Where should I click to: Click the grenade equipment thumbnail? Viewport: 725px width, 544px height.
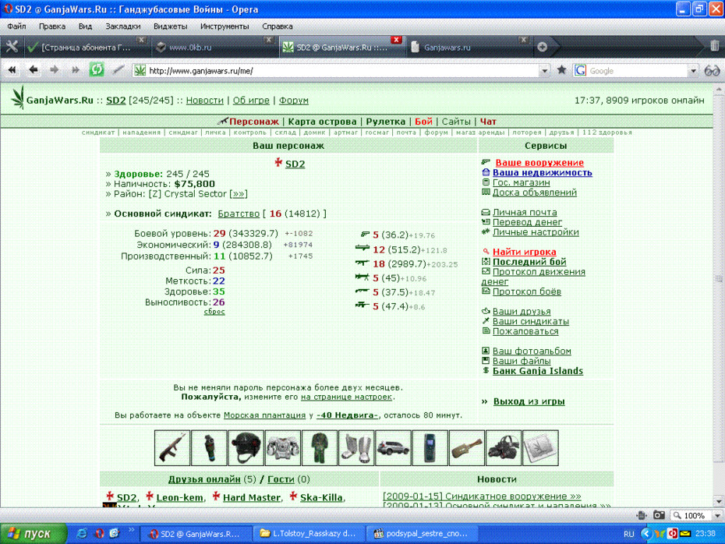click(x=209, y=448)
